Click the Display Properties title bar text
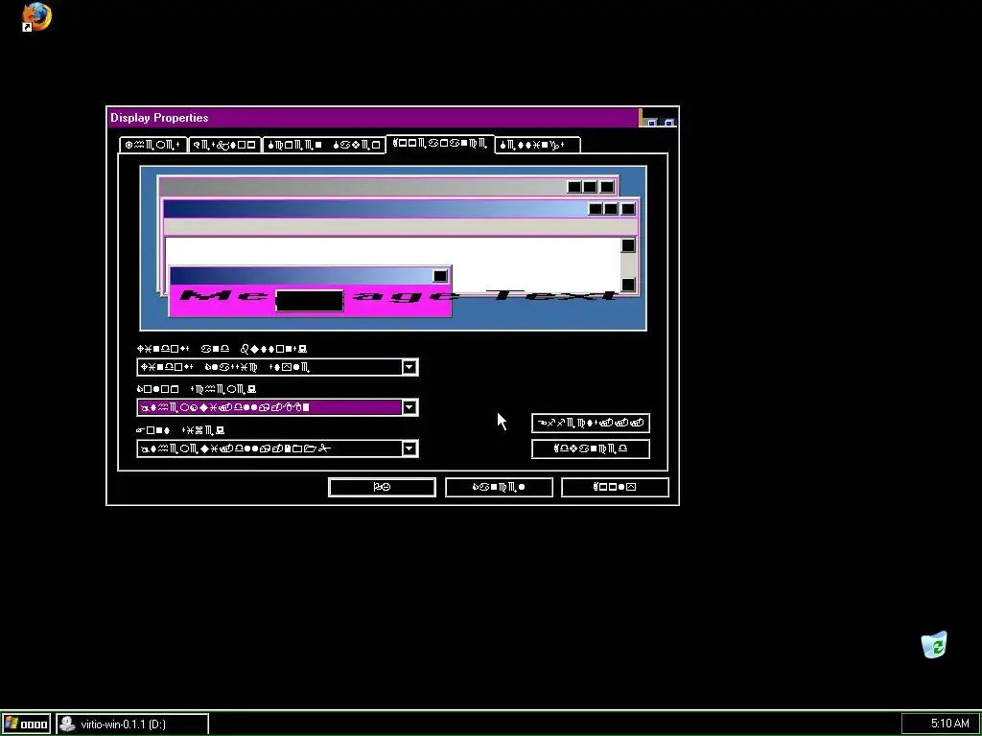Viewport: 982px width, 736px height. (159, 118)
